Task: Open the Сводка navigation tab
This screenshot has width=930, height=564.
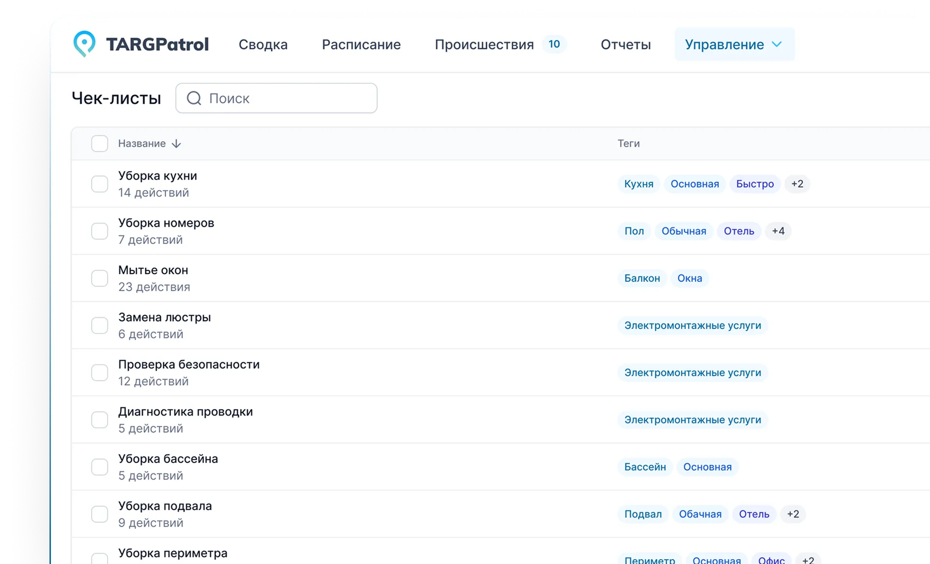Action: [x=263, y=45]
